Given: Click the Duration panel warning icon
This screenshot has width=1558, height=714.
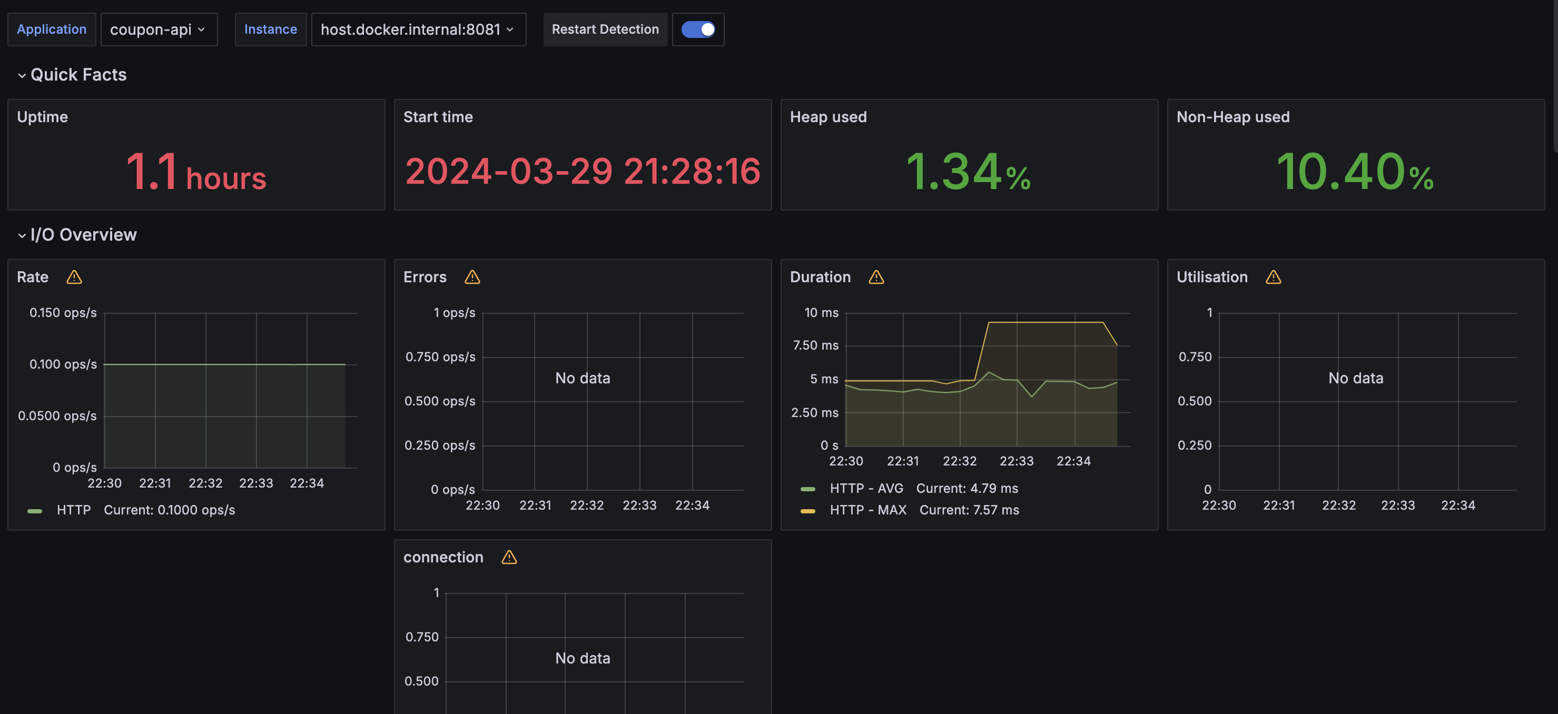Looking at the screenshot, I should point(876,277).
